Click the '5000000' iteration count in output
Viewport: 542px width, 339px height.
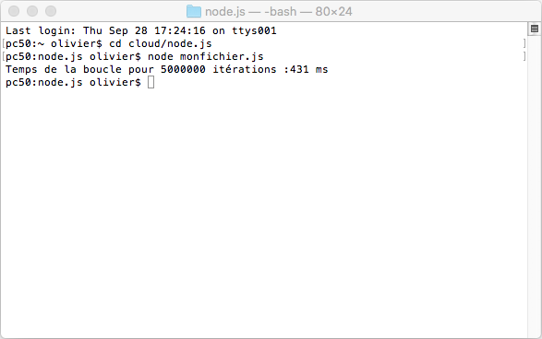point(183,69)
